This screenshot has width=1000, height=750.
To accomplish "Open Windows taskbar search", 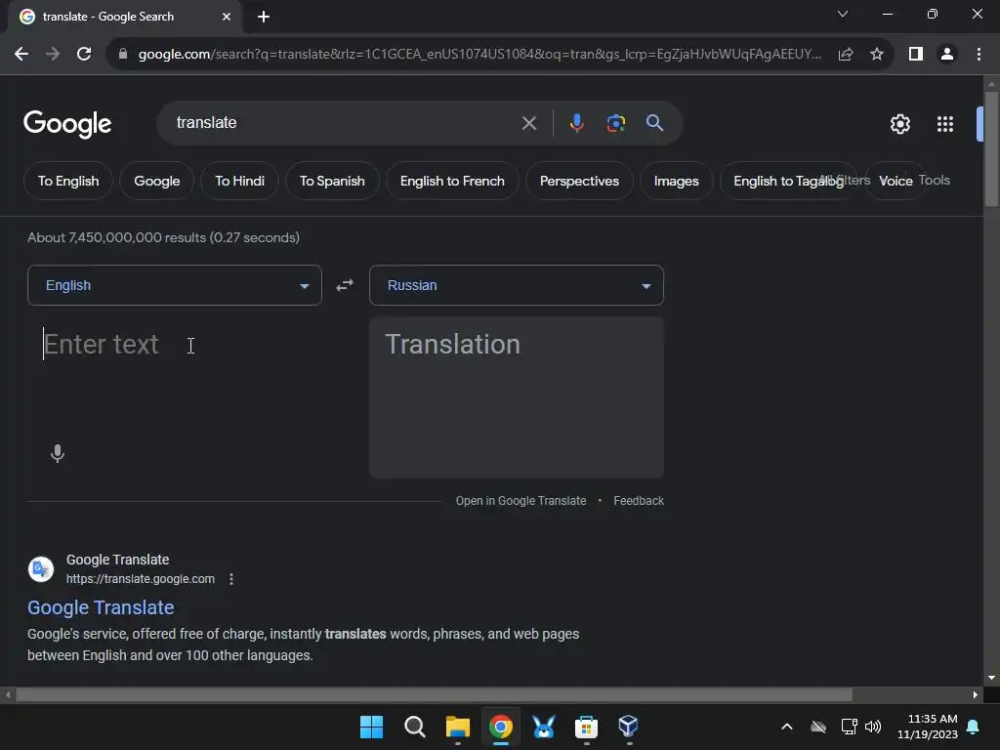I will (x=415, y=727).
